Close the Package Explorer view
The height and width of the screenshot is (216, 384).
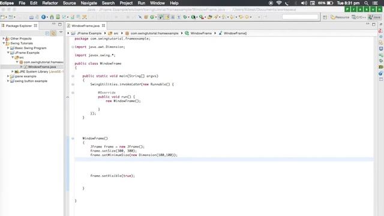35,25
